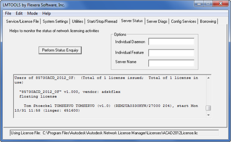Click the 'Server Name' label
The height and width of the screenshot is (142, 231).
tap(126, 62)
